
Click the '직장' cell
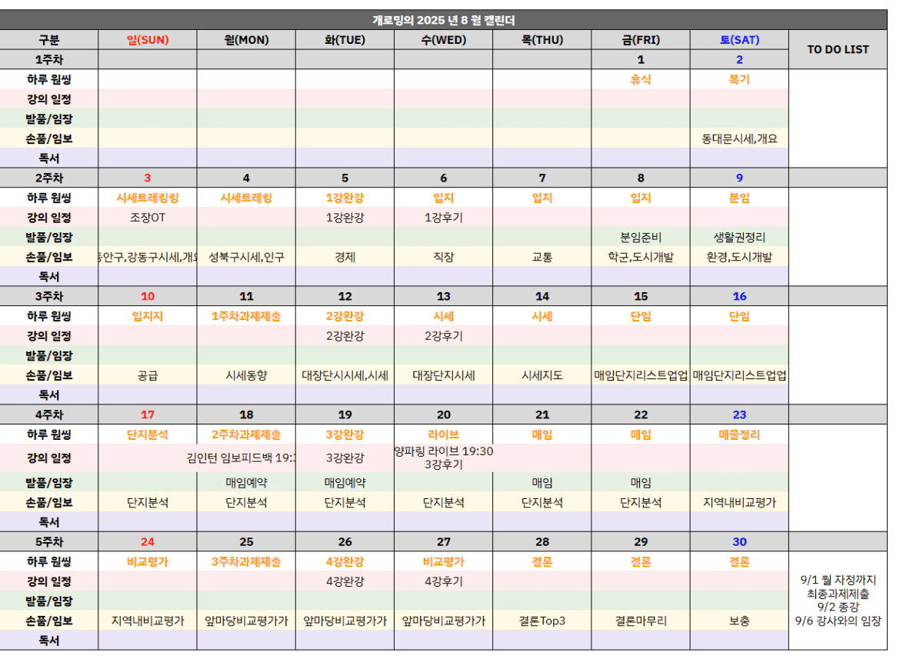pyautogui.click(x=444, y=257)
